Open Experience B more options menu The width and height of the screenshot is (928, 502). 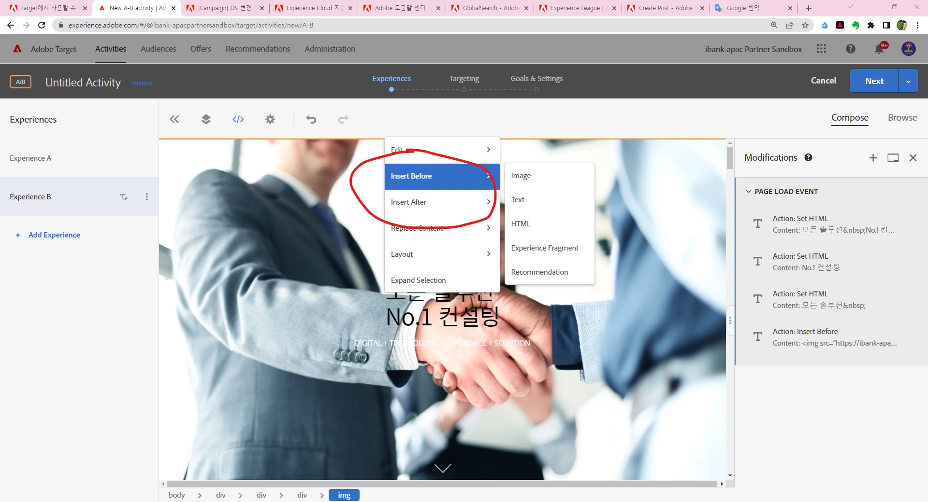[x=147, y=197]
